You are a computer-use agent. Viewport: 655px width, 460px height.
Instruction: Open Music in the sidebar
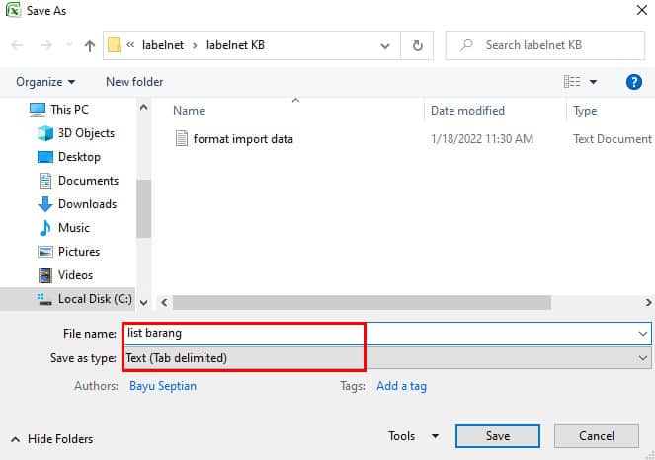tap(63, 228)
